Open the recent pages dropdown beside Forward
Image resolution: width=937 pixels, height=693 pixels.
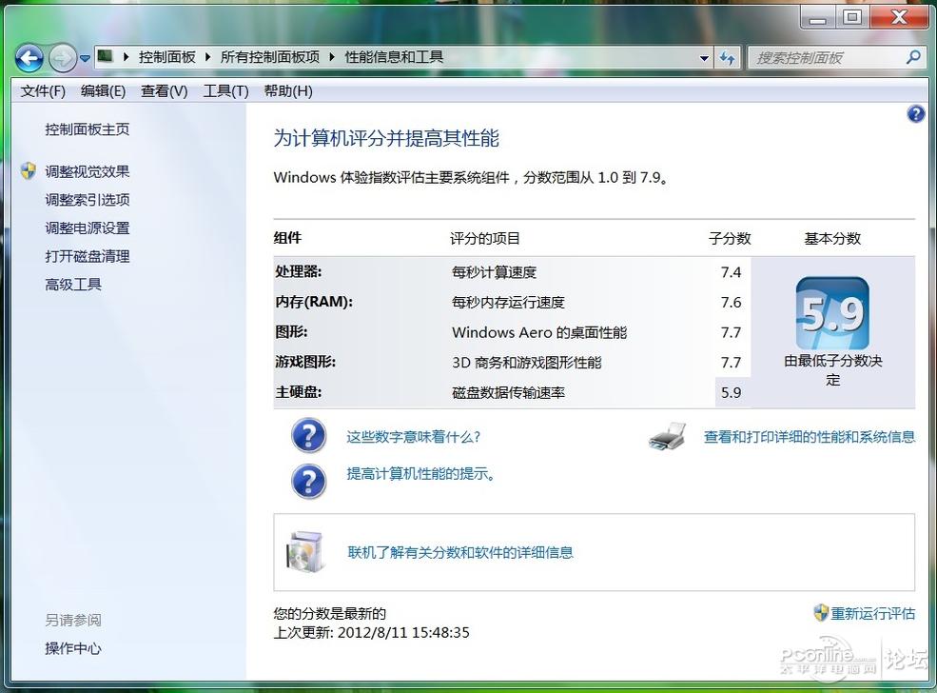point(85,59)
